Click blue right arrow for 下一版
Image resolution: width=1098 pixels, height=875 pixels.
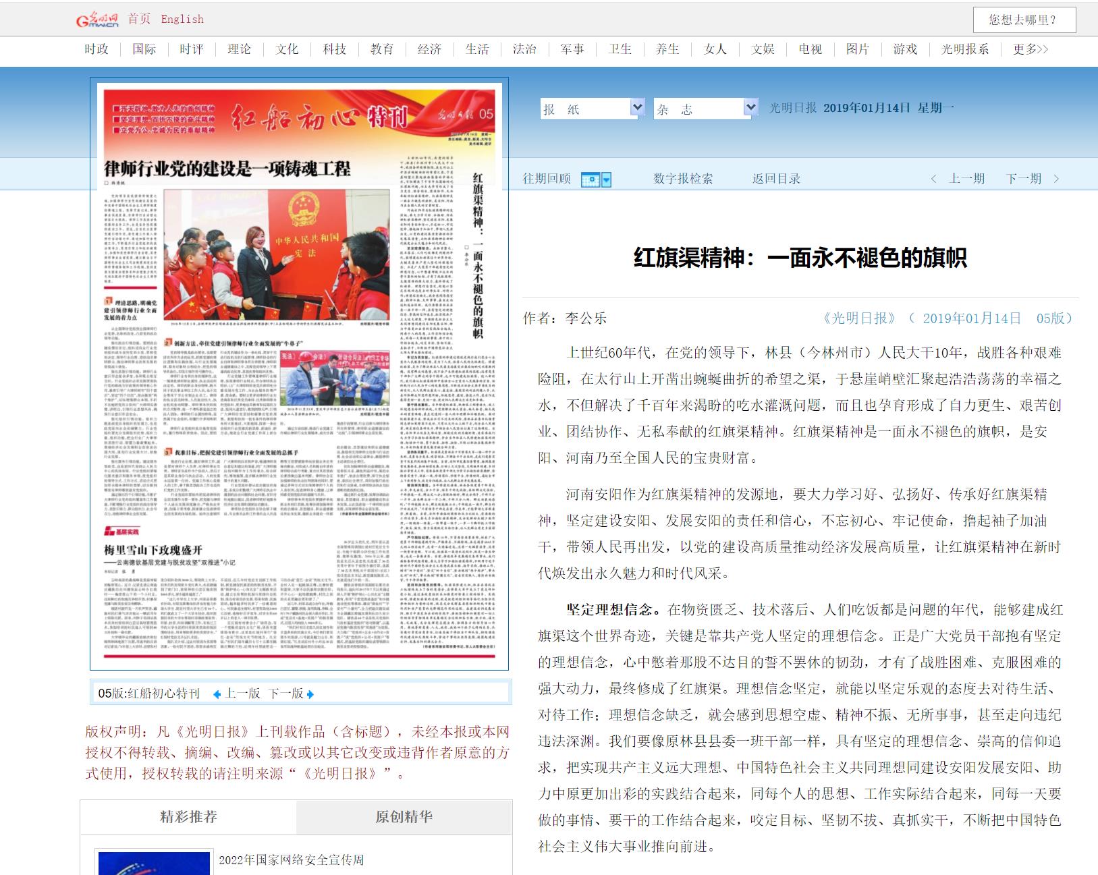(x=309, y=692)
